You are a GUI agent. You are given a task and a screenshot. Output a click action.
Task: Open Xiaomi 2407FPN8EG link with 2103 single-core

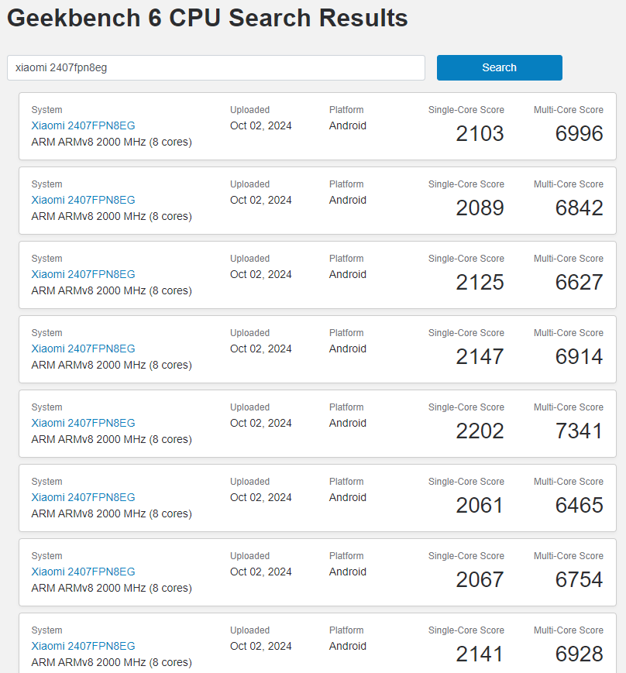click(83, 125)
